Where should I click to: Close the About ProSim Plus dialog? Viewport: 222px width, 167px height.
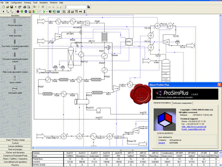(x=219, y=85)
